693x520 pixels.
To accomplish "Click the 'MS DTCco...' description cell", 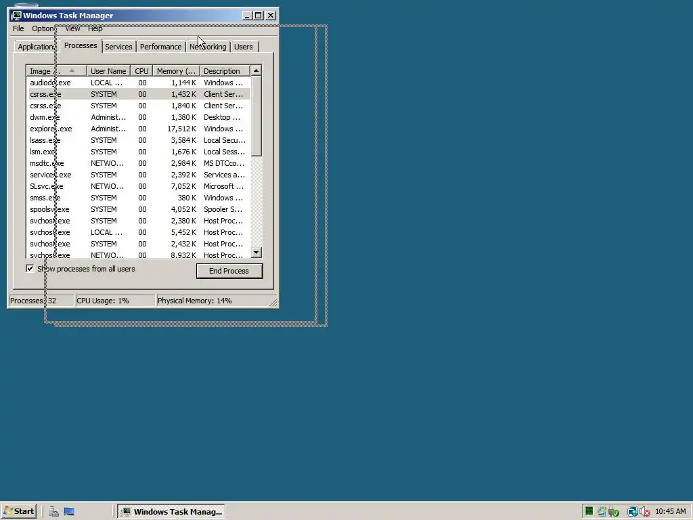I will click(x=223, y=163).
